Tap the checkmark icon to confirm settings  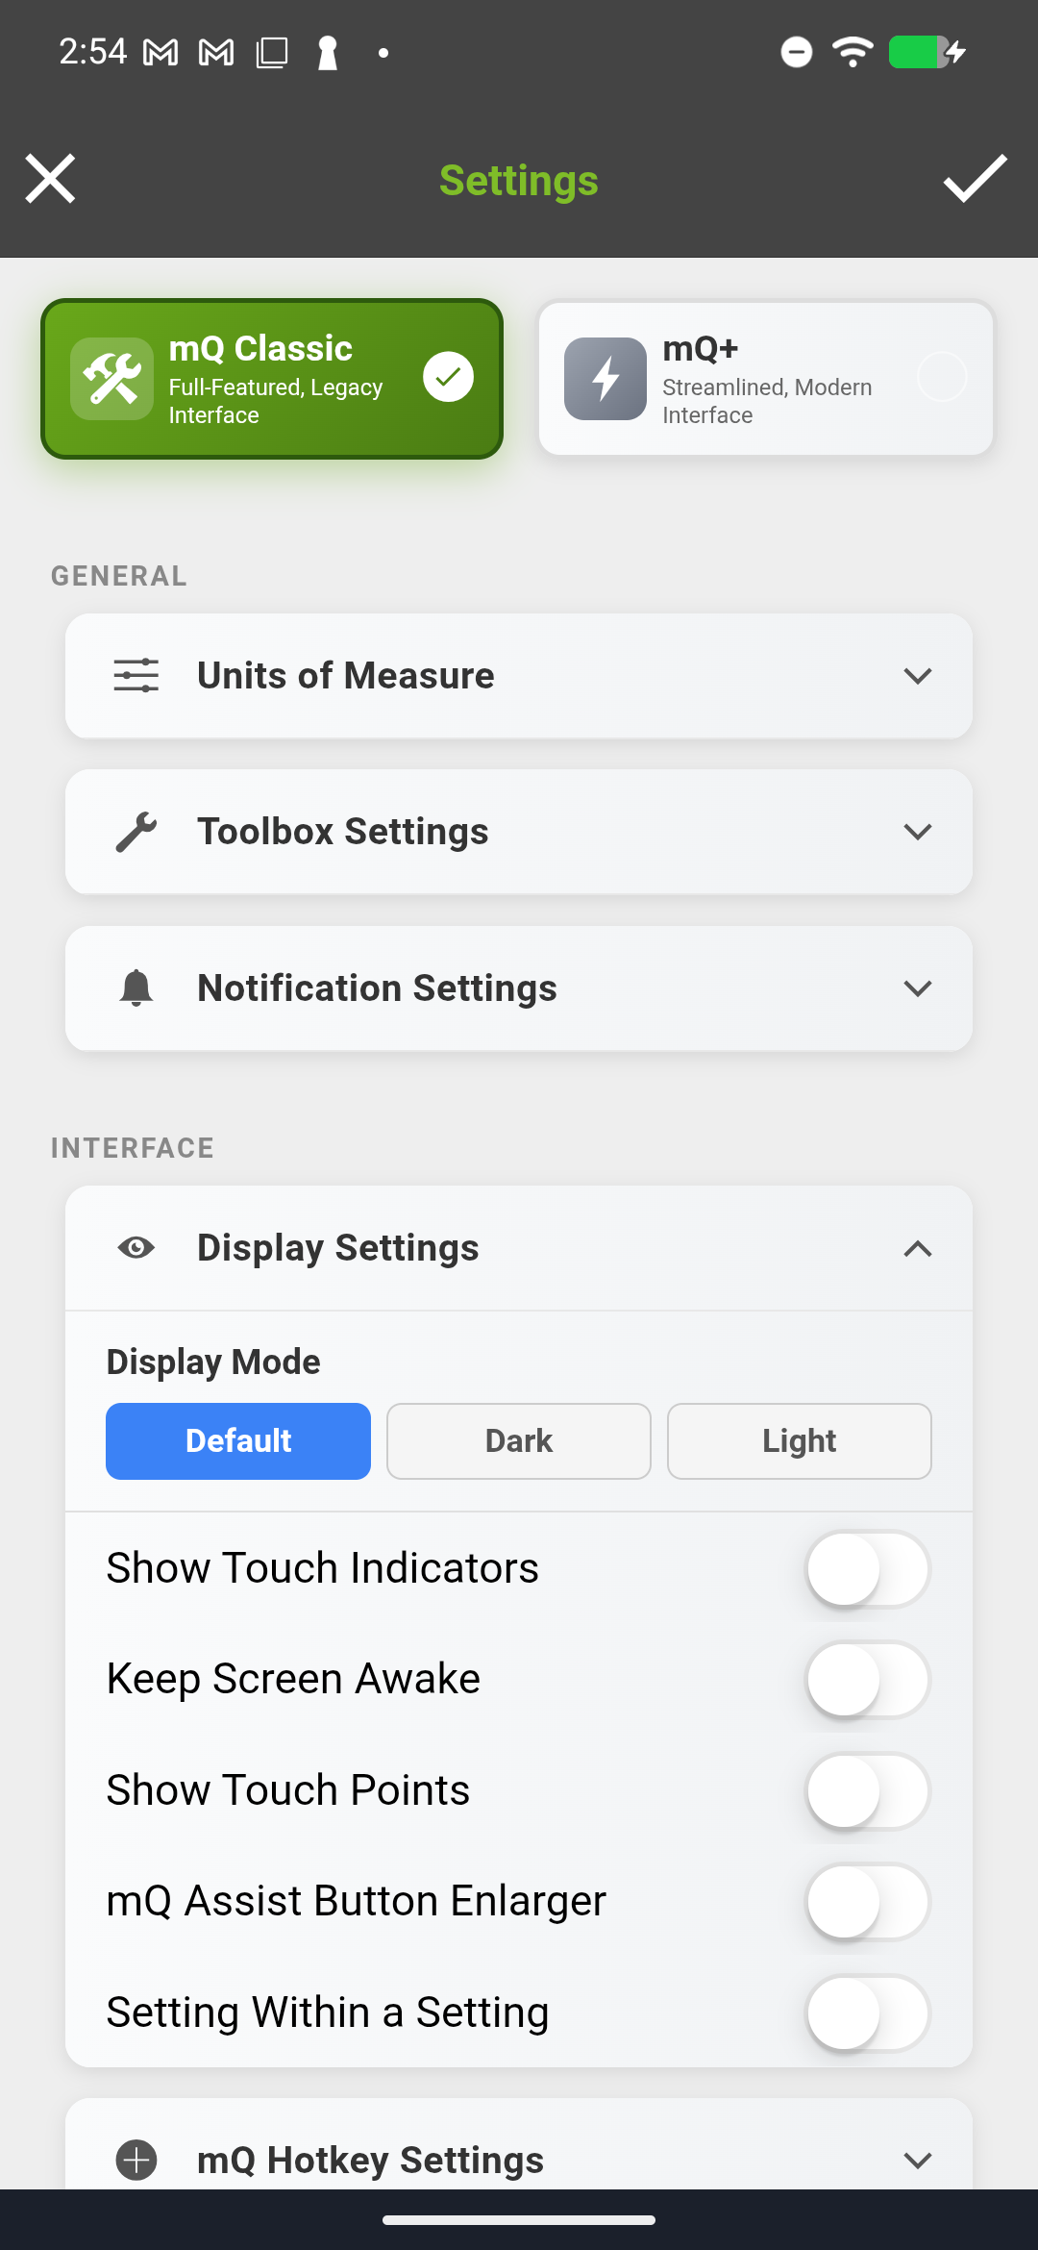975,179
